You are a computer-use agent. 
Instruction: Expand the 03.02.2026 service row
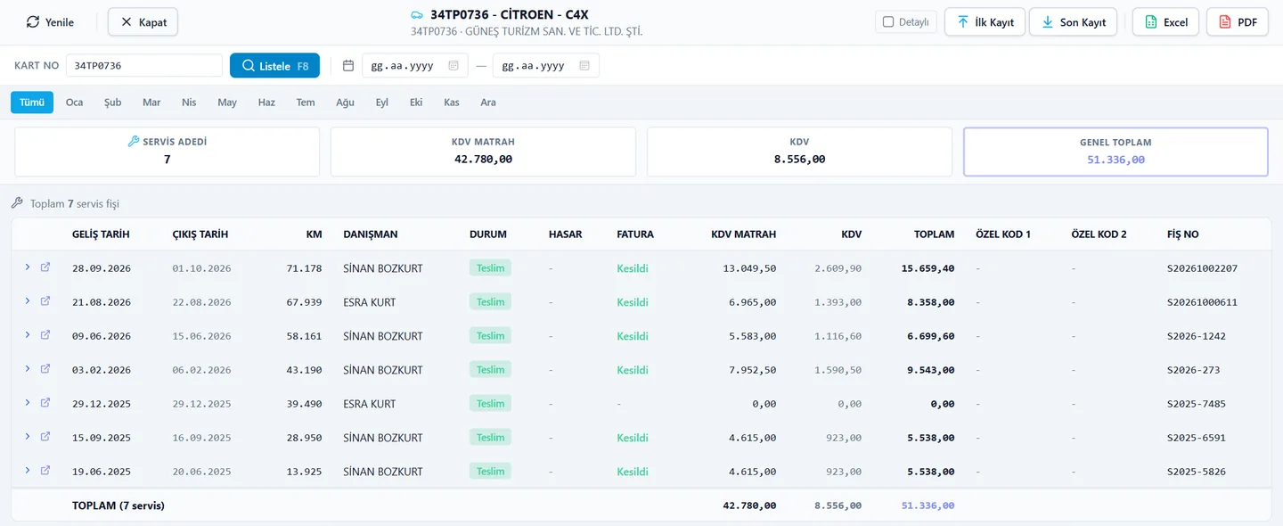pyautogui.click(x=28, y=369)
